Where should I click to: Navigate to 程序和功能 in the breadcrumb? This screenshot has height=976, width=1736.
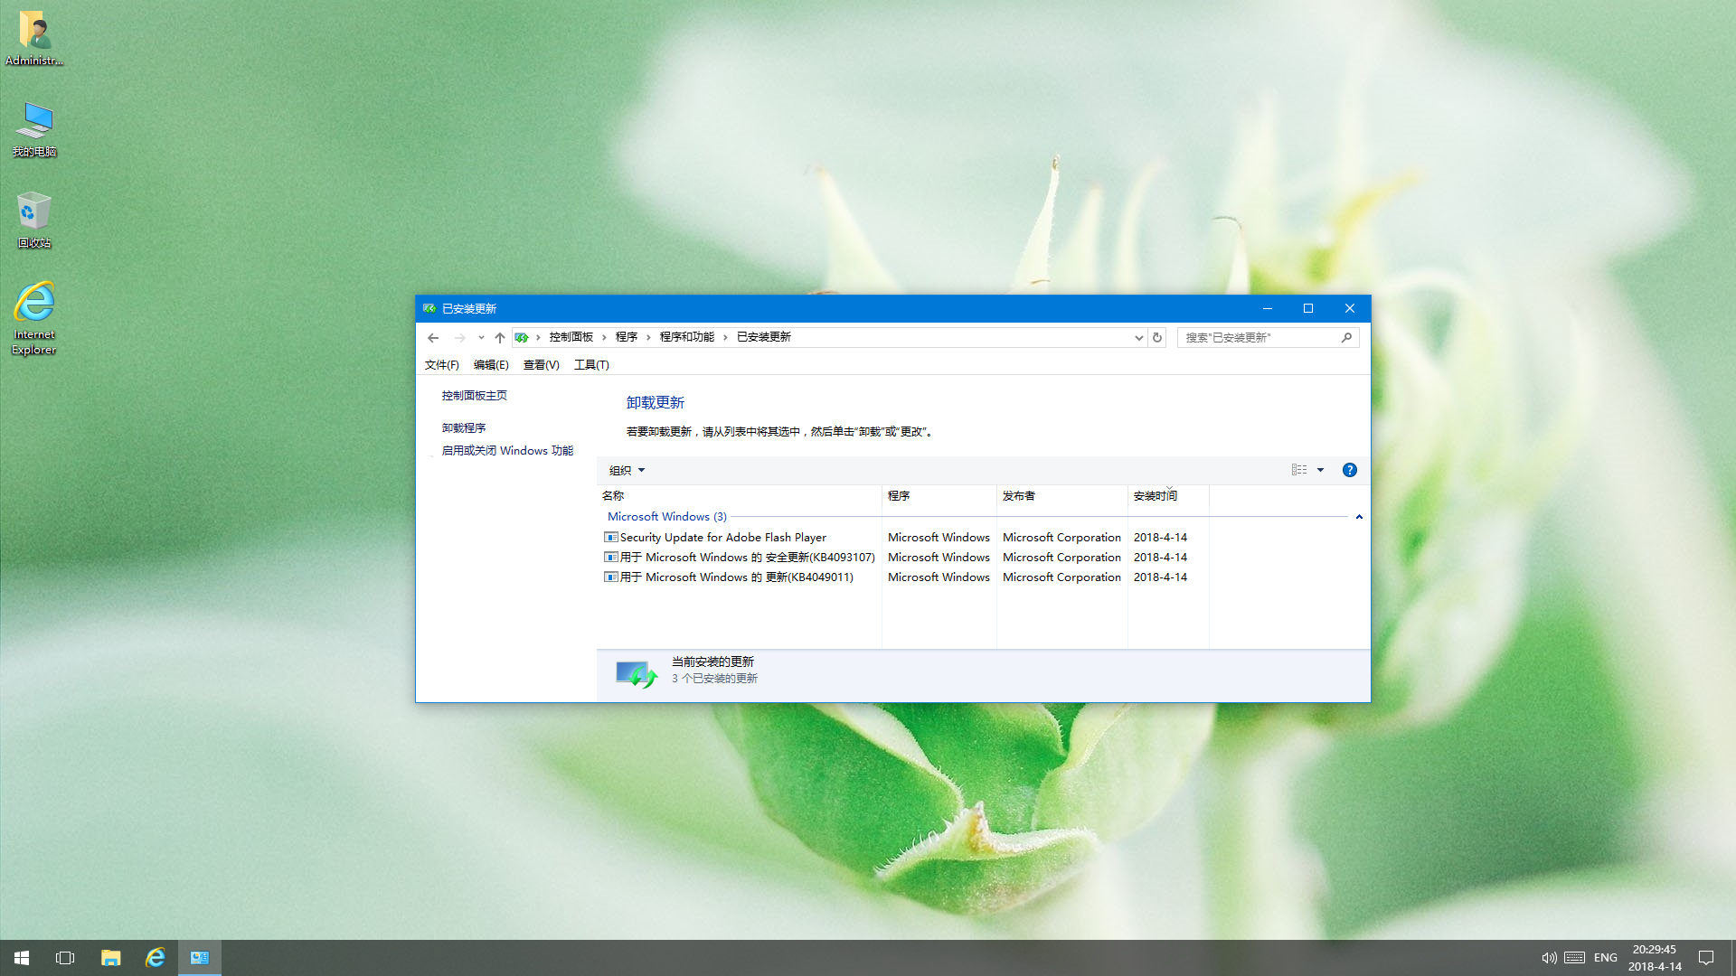(x=687, y=337)
